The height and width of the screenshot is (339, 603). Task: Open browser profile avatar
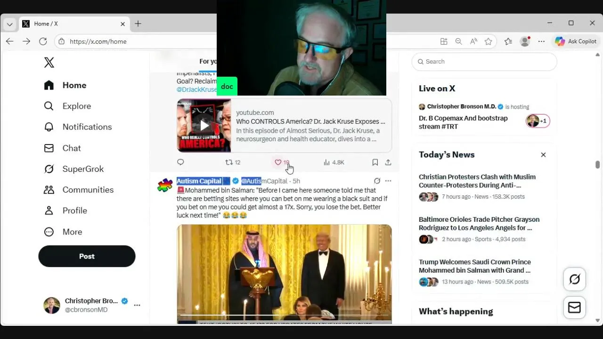tap(525, 41)
